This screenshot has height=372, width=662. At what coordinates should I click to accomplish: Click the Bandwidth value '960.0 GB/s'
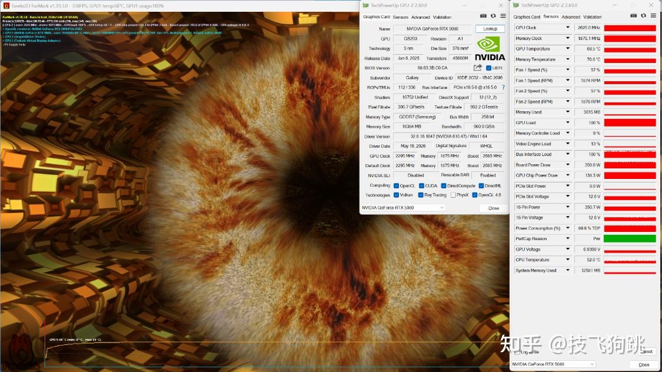click(484, 127)
